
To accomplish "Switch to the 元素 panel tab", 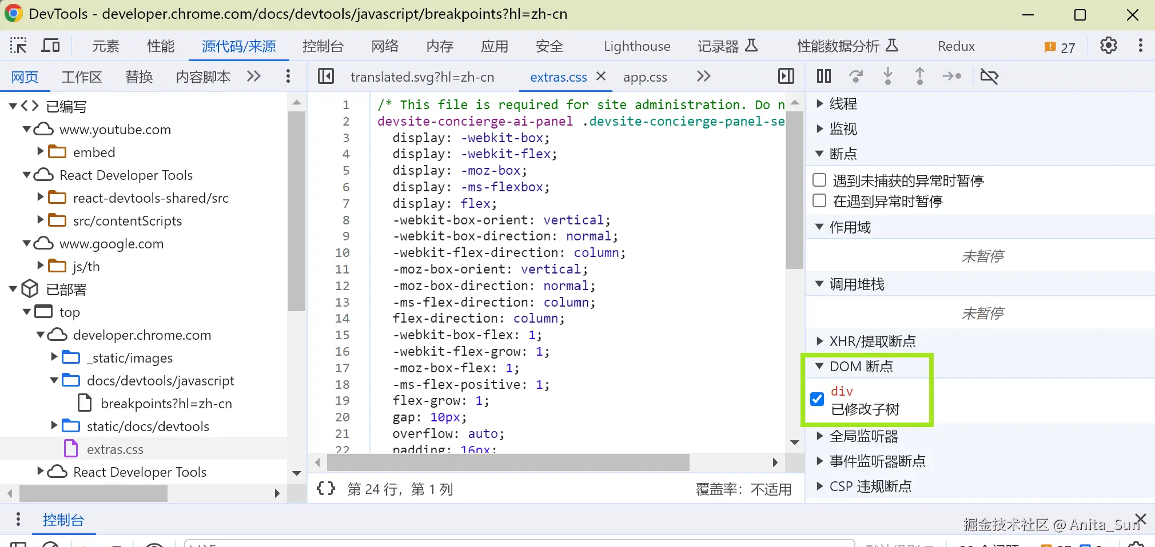I will pyautogui.click(x=106, y=46).
